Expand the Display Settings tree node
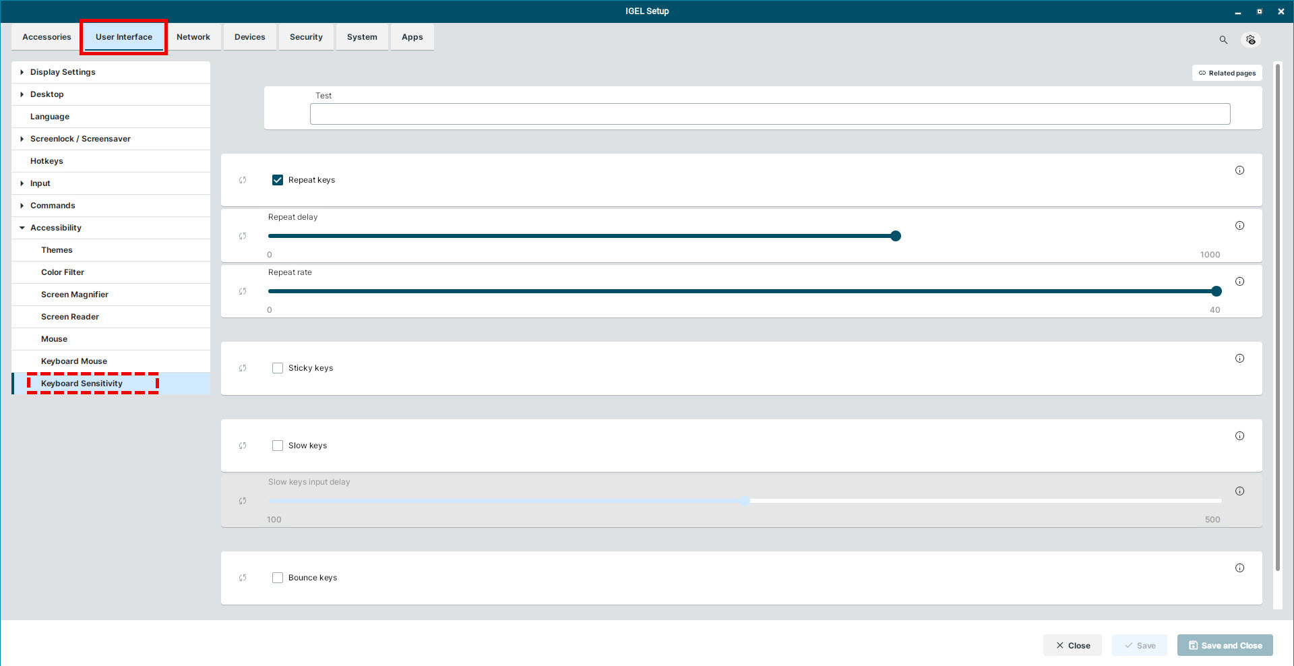The height and width of the screenshot is (666, 1294). click(22, 72)
